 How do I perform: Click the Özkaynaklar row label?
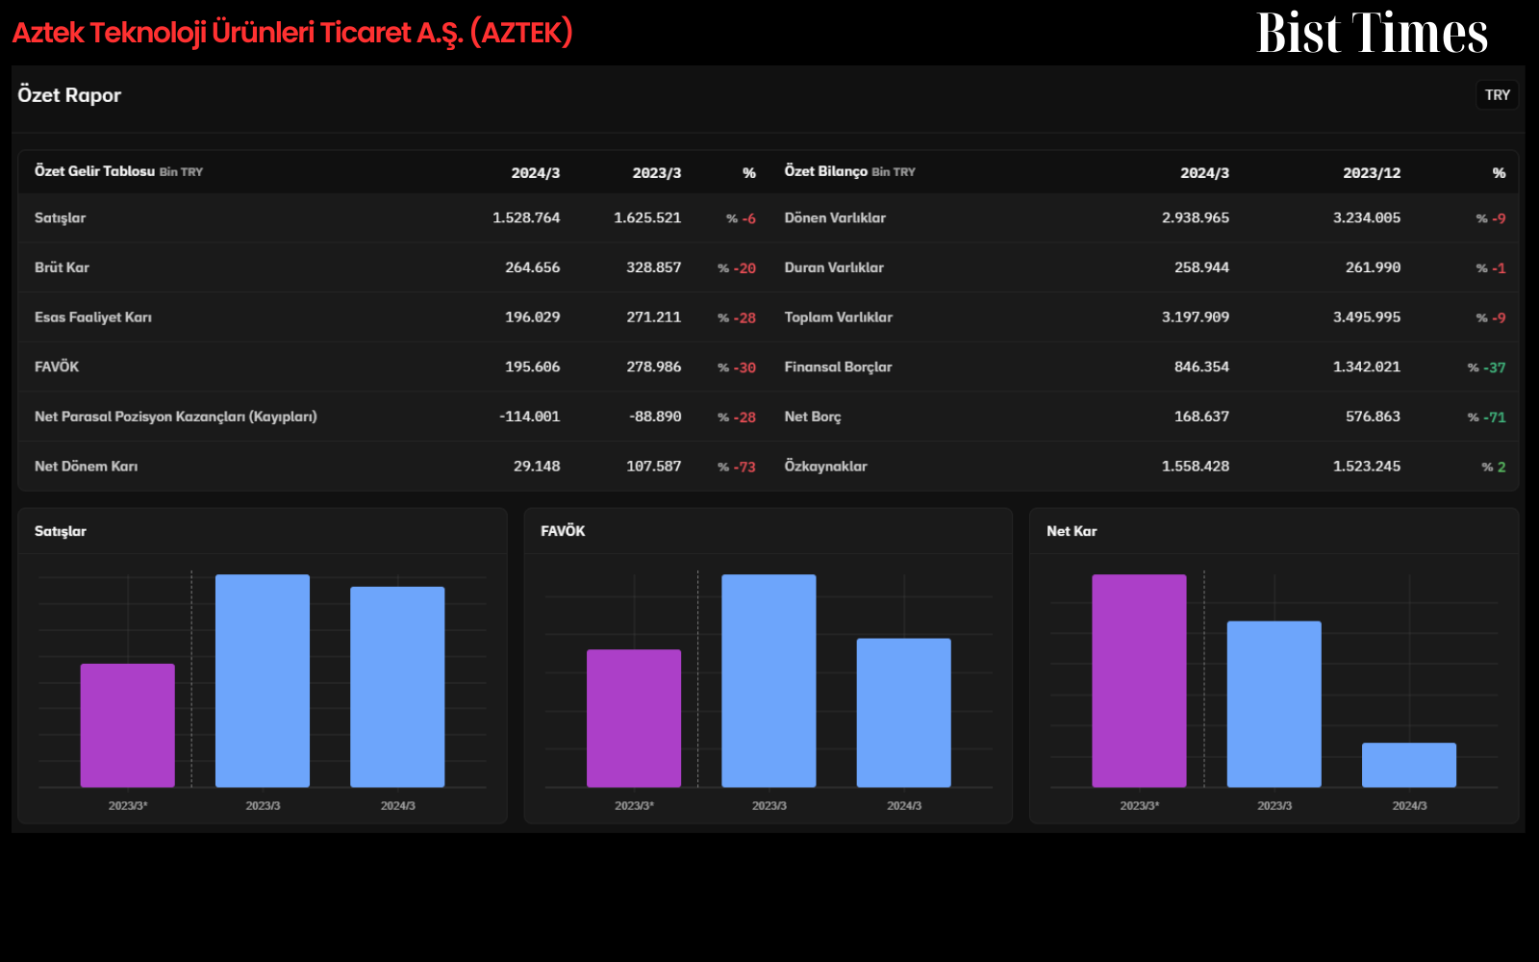coord(825,467)
